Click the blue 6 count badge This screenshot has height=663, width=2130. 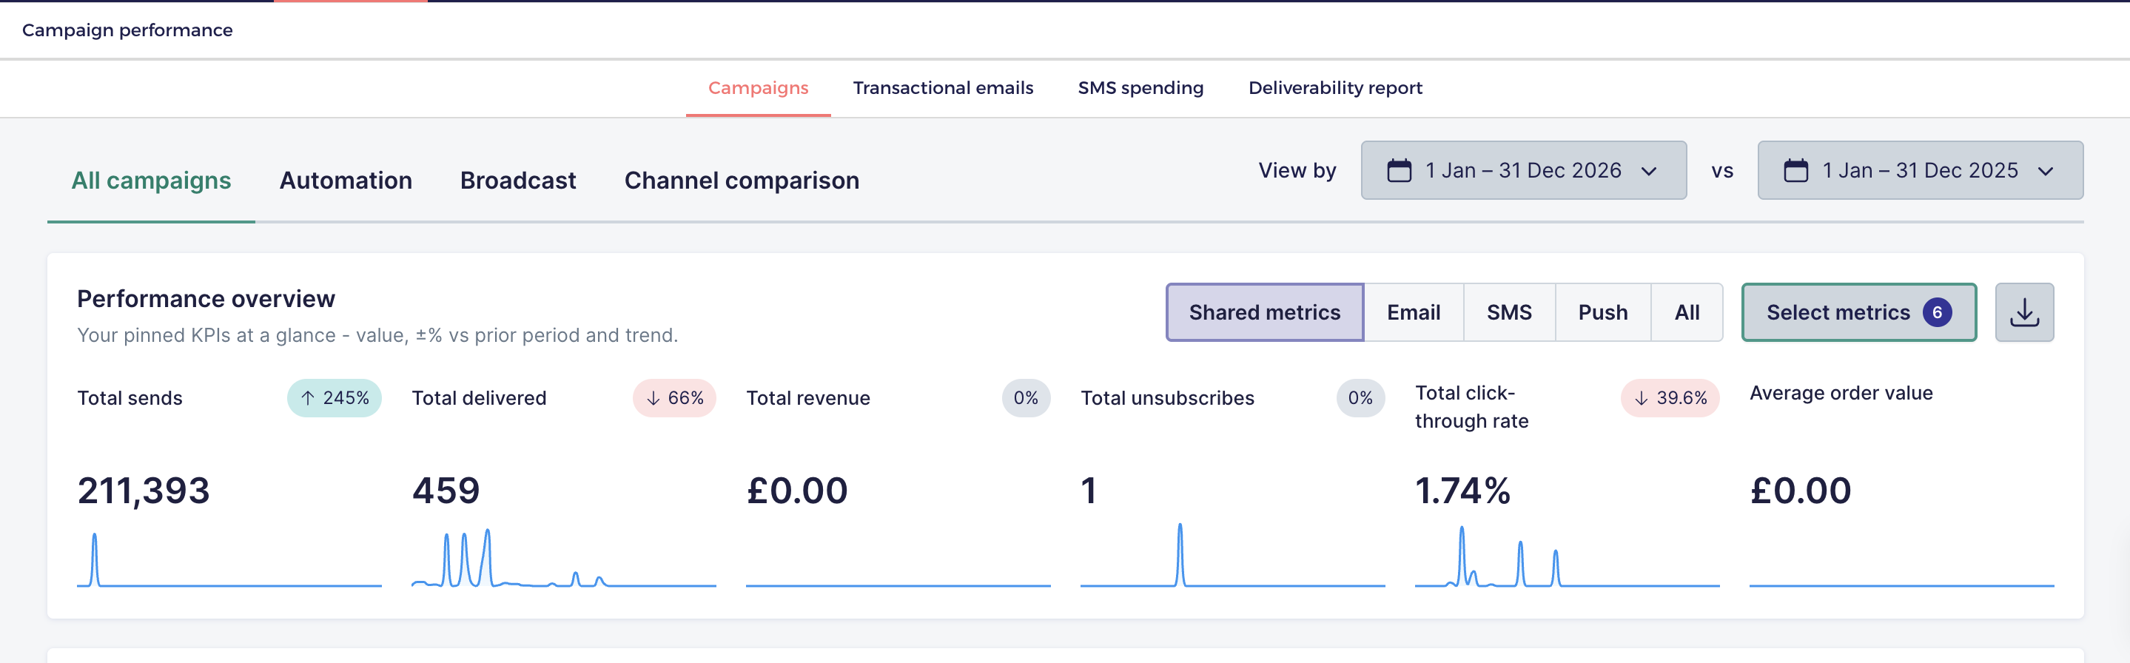coord(1937,312)
